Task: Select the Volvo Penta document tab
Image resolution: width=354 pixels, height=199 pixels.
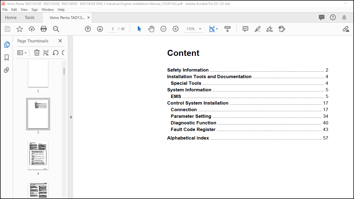Action: pyautogui.click(x=67, y=17)
